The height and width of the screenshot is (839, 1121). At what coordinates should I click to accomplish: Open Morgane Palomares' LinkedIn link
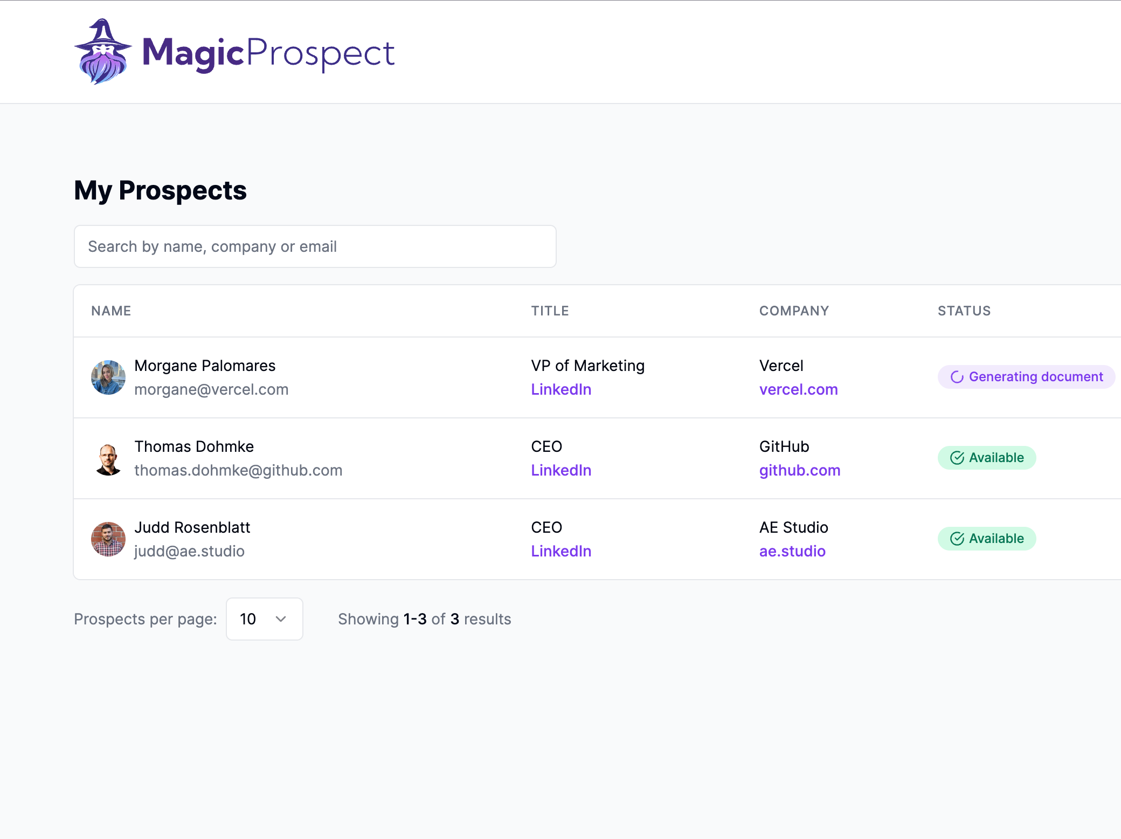coord(561,389)
